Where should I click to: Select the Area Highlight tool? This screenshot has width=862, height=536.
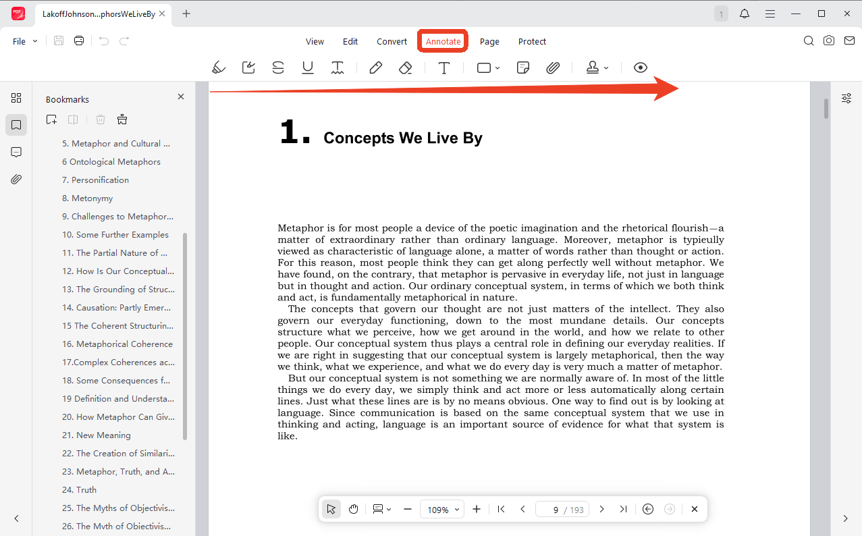click(x=248, y=68)
